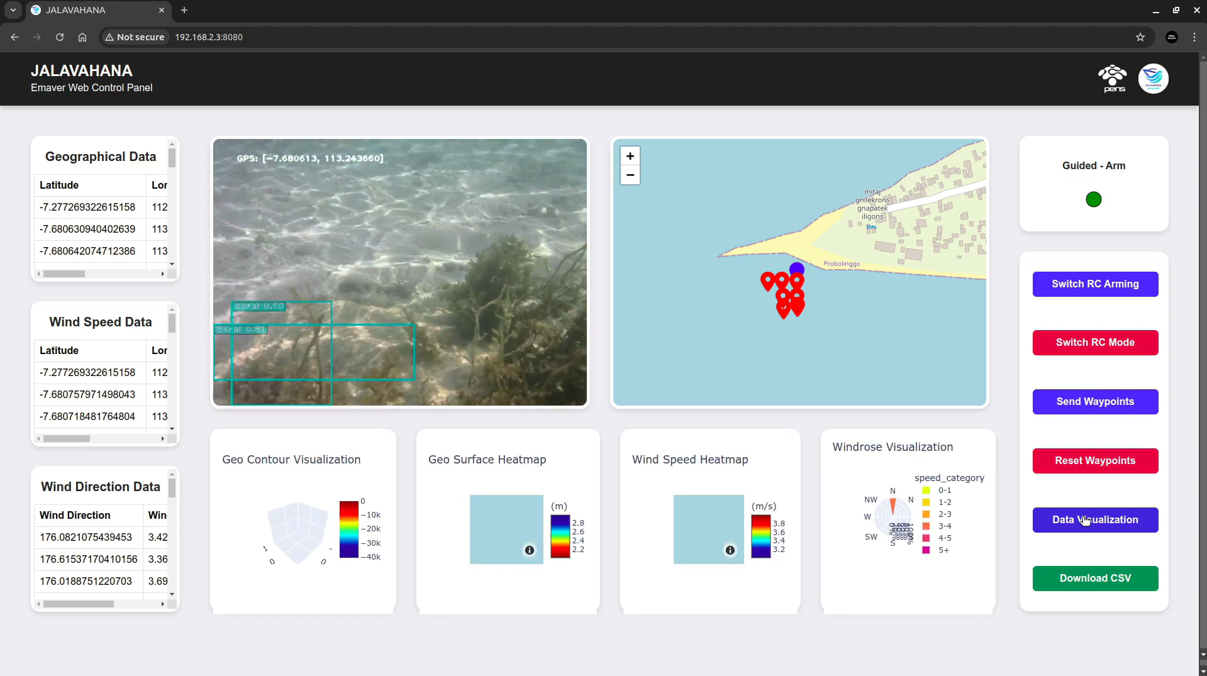Open a new browser tab
1207x676 pixels.
tap(184, 10)
